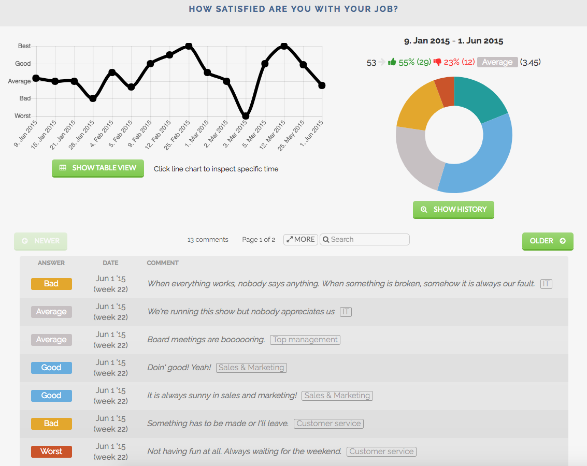Click Average badge on 'Board meetings' row
Screen dimensions: 587x466
pyautogui.click(x=51, y=340)
